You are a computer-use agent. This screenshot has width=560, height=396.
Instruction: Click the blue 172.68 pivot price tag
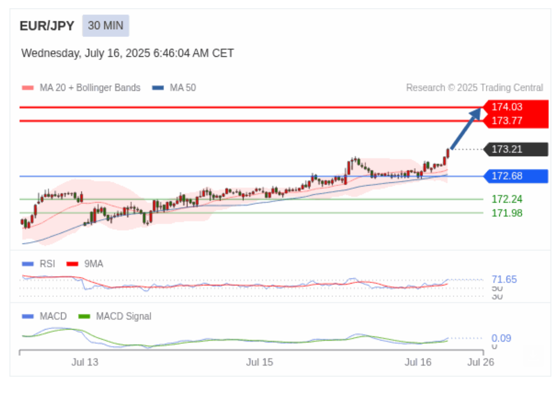click(x=516, y=176)
